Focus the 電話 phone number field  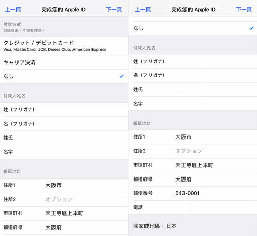tap(193, 207)
